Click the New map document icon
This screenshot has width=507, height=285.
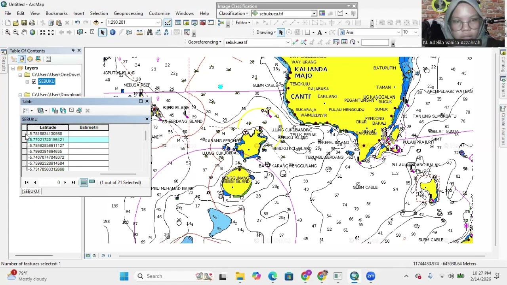(x=7, y=23)
